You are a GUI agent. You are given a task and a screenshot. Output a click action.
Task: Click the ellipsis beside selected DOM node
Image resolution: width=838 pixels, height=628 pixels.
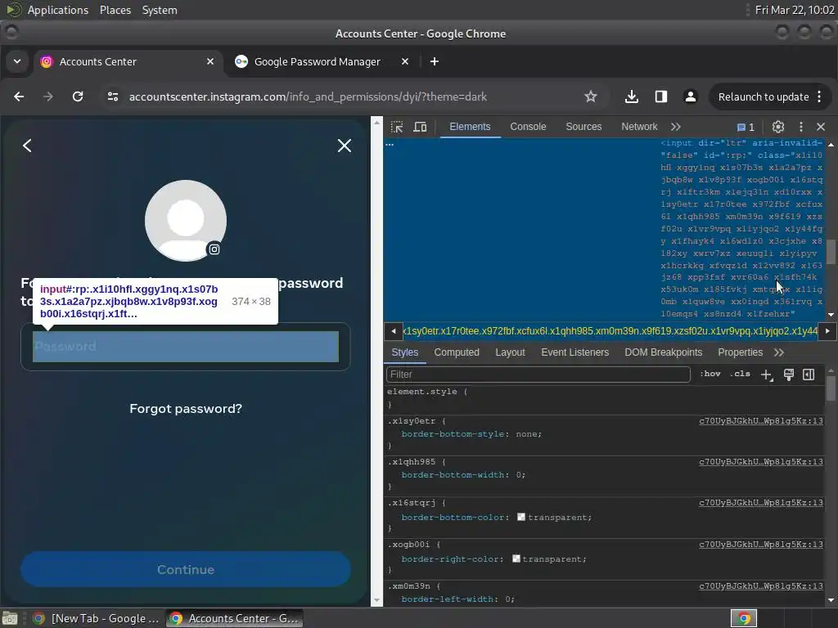point(390,144)
